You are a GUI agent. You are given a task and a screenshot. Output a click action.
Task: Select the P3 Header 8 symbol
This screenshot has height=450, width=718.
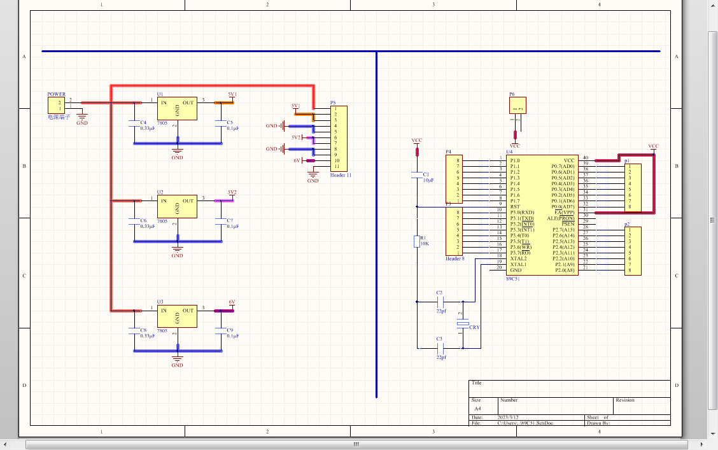pyautogui.click(x=454, y=231)
